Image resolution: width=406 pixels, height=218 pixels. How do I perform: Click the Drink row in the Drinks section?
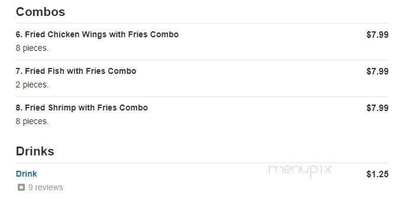coord(202,181)
